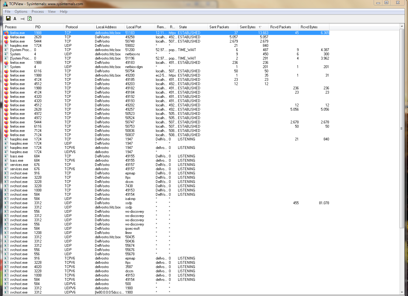The image size is (408, 296).
Task: Sort by the Local Address column header
Action: (109, 27)
